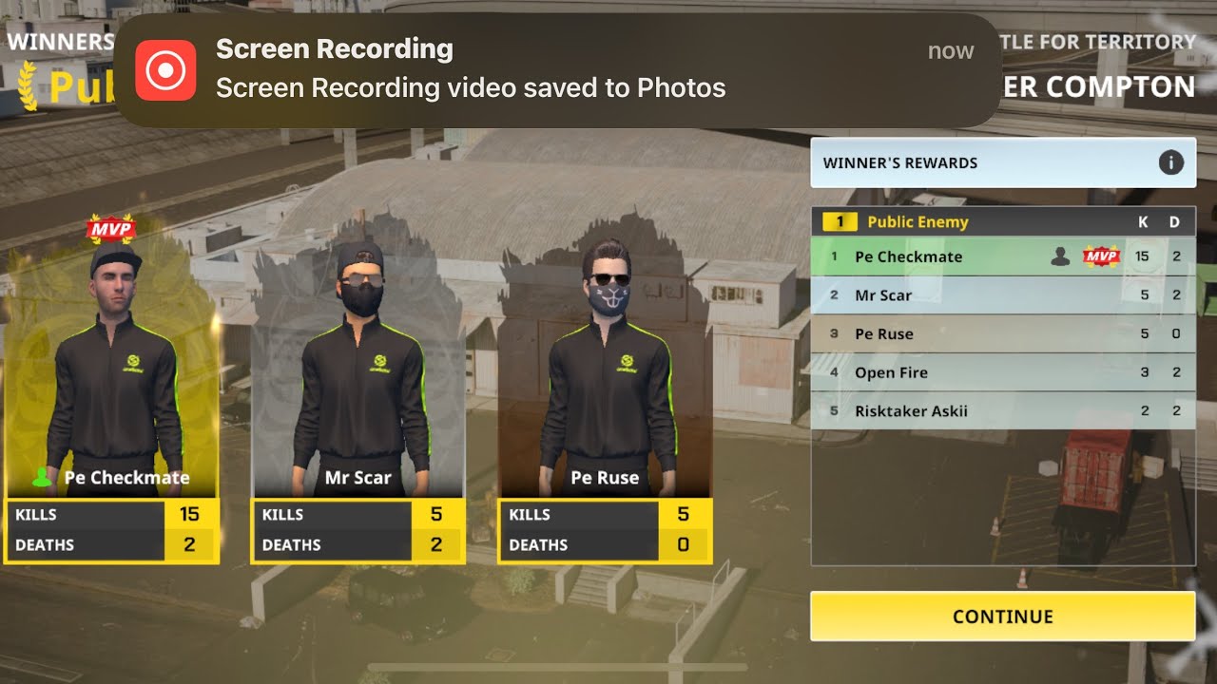Tap the gold laurel emblem under WINNERS
This screenshot has height=684, width=1217.
click(28, 85)
